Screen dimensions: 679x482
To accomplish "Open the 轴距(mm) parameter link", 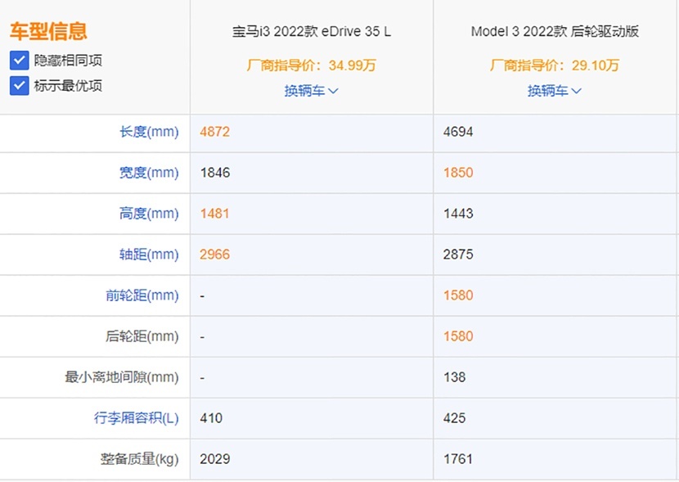I will click(x=149, y=255).
